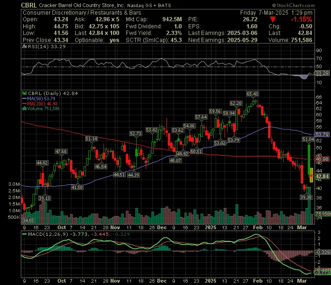This screenshot has height=285, width=331.
Task: Select the 49.92 low price label
Action: click(183, 154)
